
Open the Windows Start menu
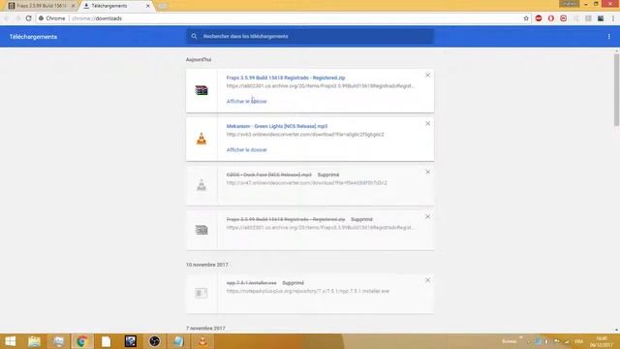click(11, 341)
